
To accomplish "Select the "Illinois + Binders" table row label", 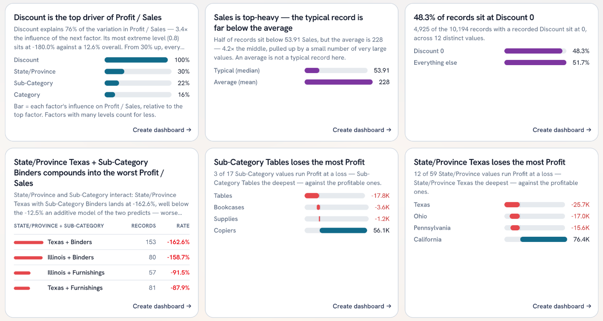I will [70, 257].
